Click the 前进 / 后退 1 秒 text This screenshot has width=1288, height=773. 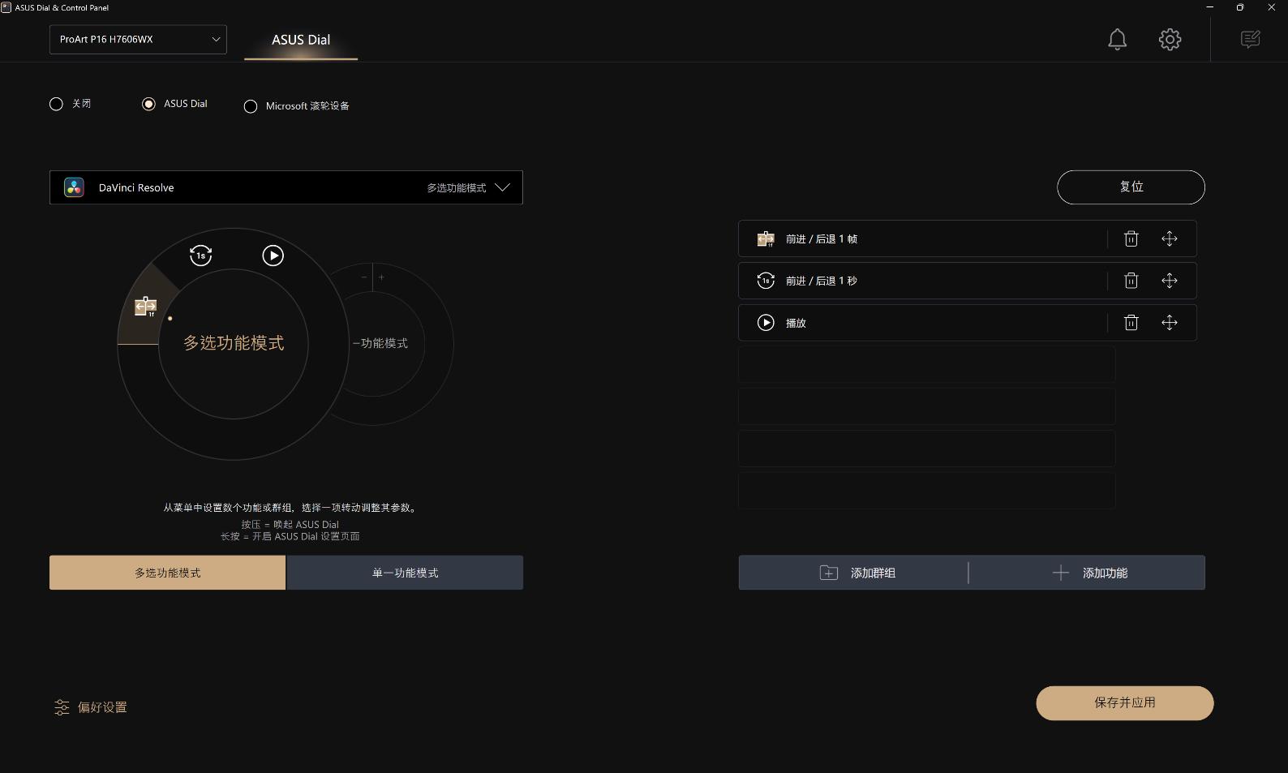pos(822,281)
